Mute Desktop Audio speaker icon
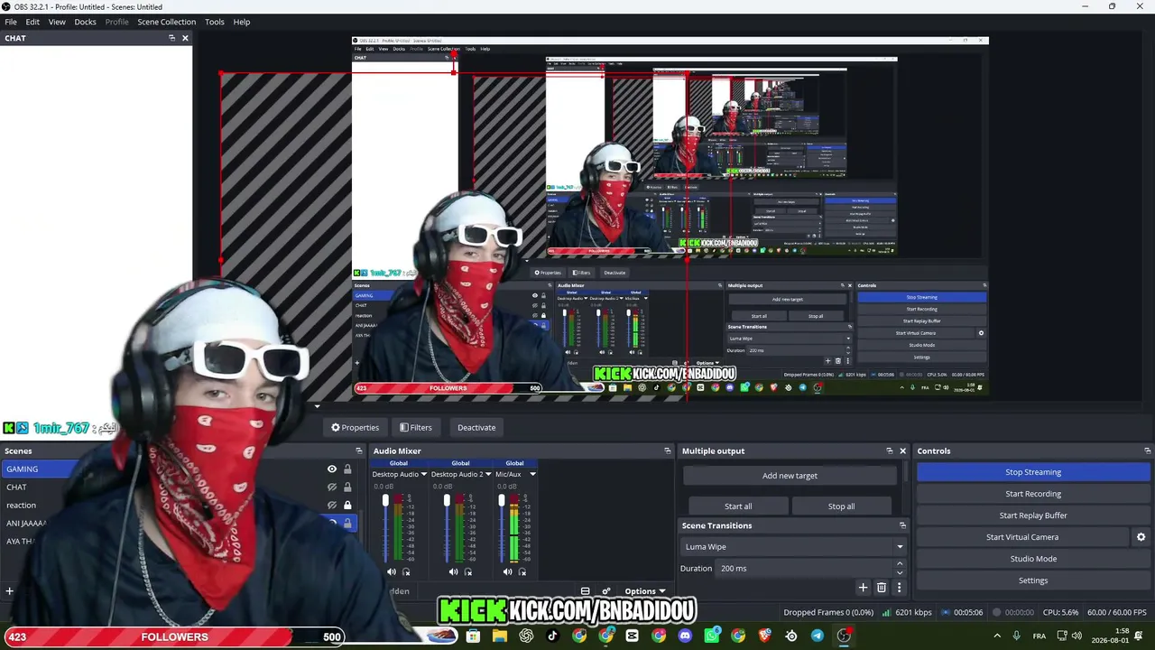The height and width of the screenshot is (650, 1155). tap(392, 571)
